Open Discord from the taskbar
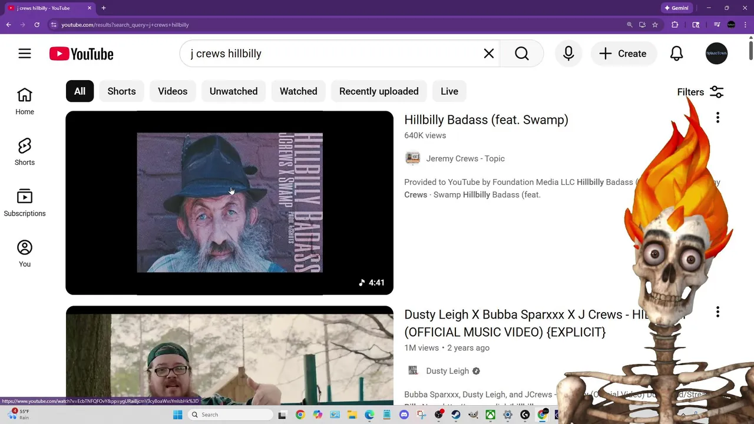This screenshot has height=424, width=754. (404, 415)
